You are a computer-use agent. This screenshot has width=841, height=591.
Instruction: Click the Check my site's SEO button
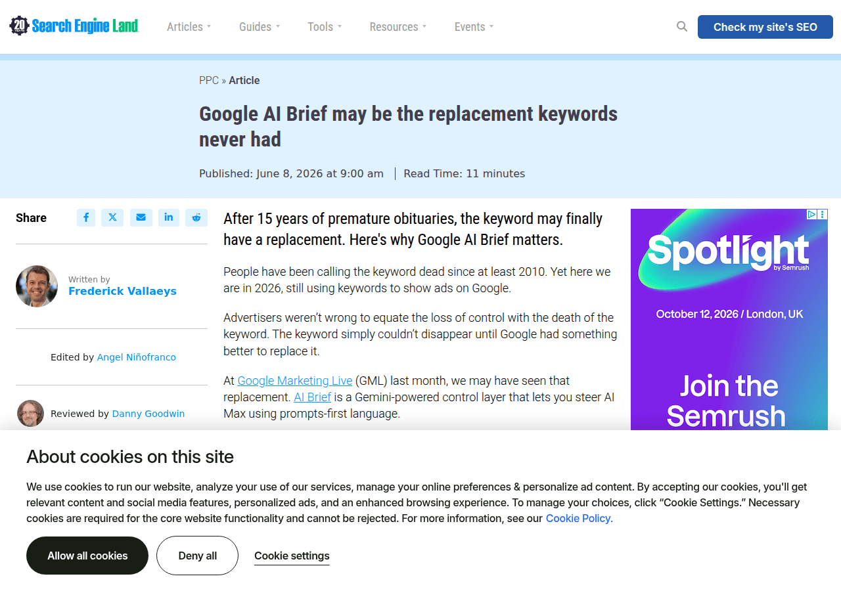pos(765,27)
